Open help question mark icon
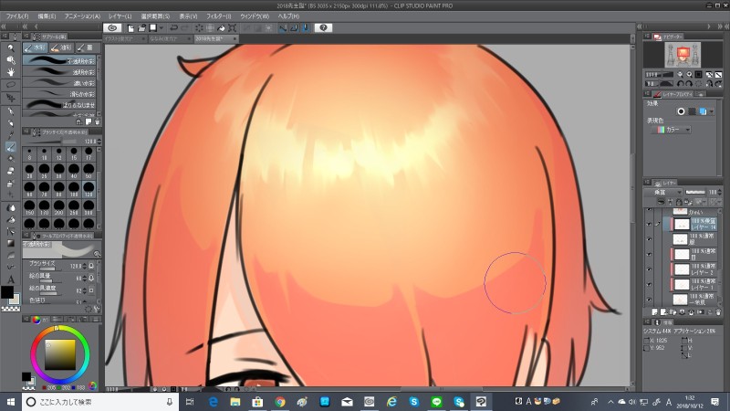This screenshot has width=730, height=411. [x=323, y=28]
